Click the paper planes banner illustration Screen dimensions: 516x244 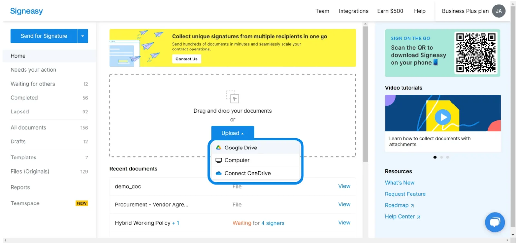(x=137, y=48)
